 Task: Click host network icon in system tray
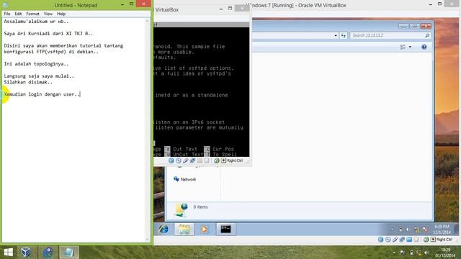419,253
